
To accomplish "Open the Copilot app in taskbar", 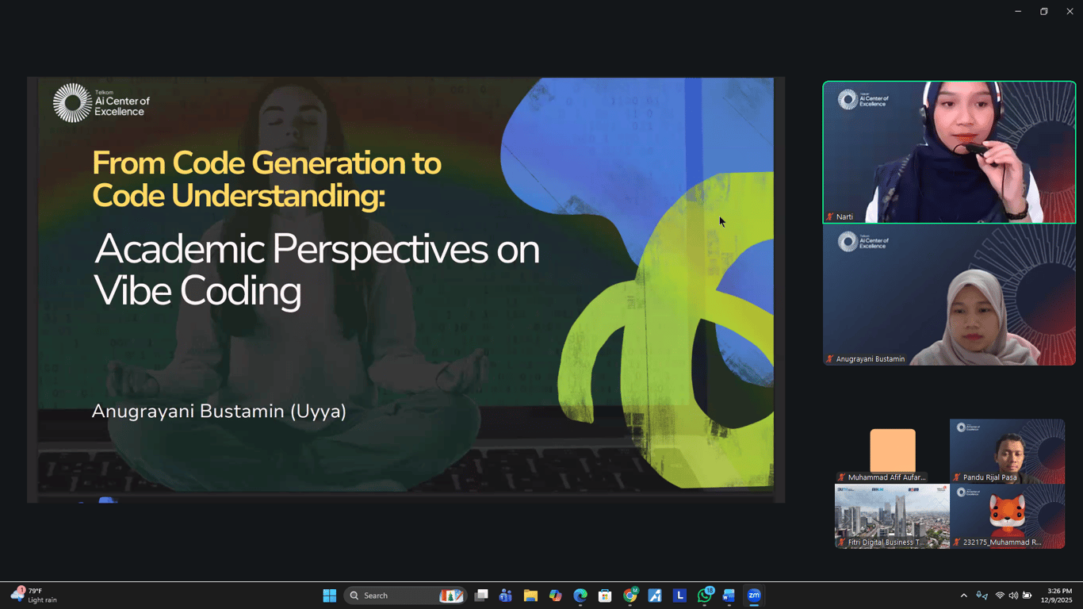I will click(555, 596).
